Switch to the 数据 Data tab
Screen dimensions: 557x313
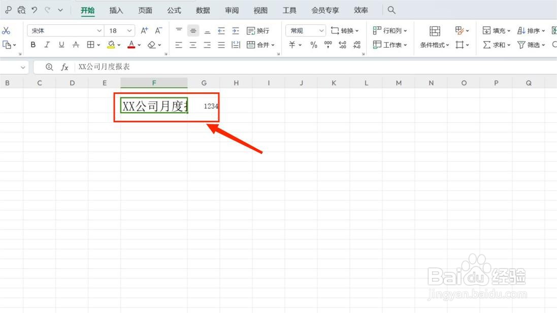203,10
